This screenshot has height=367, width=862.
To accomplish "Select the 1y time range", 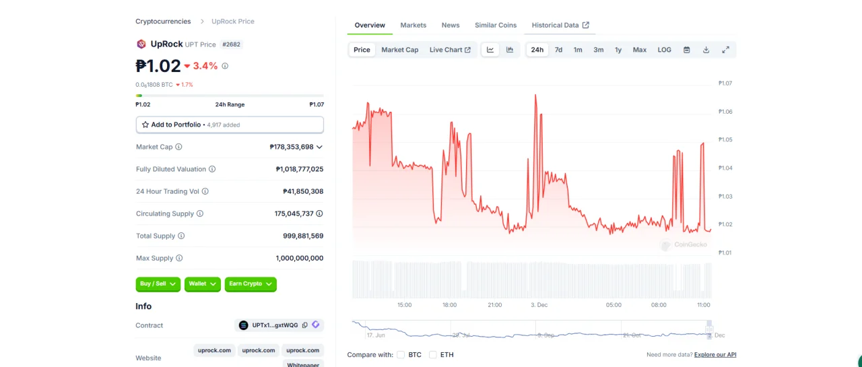I will 618,50.
